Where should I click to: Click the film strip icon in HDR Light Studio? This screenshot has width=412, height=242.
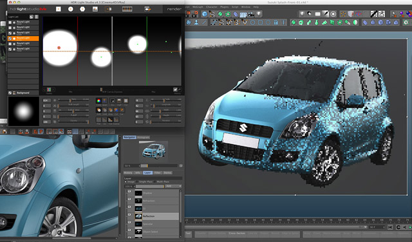click(x=127, y=9)
